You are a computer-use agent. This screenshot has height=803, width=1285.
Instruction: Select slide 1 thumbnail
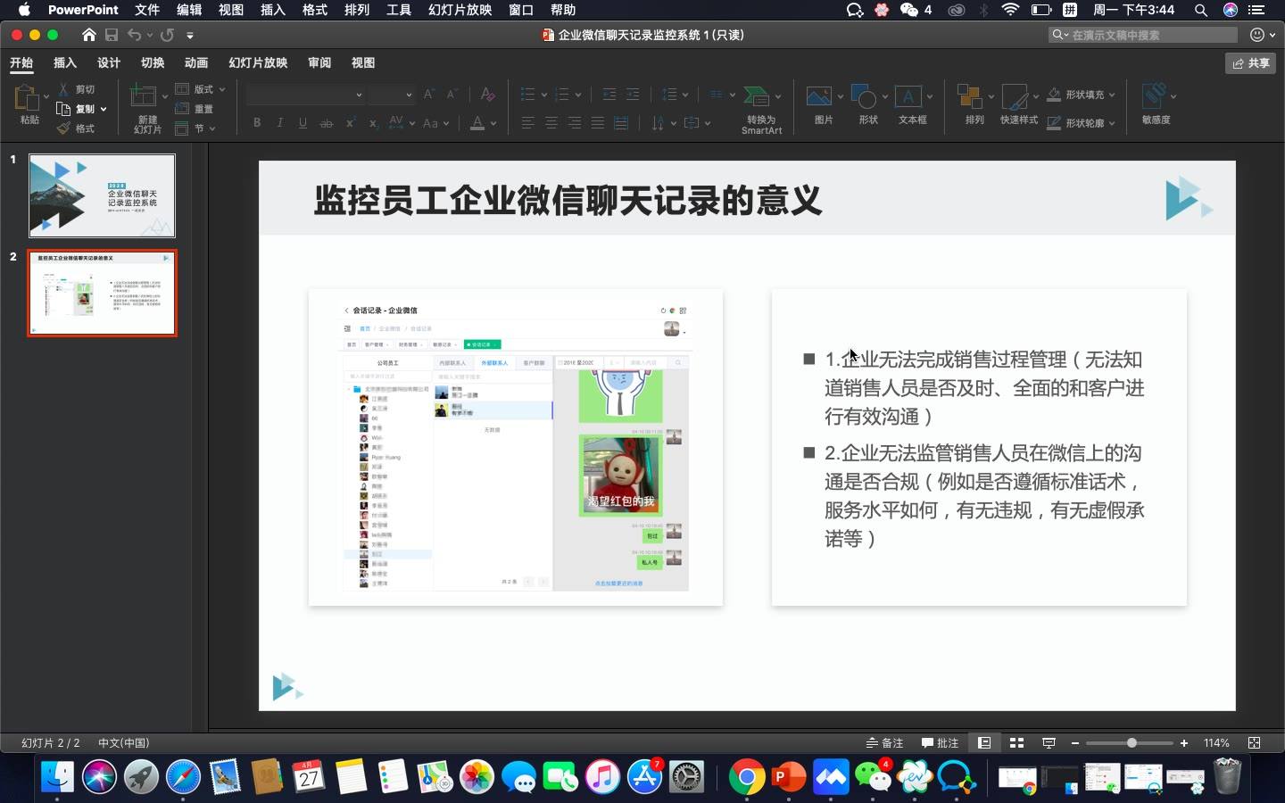click(x=102, y=195)
